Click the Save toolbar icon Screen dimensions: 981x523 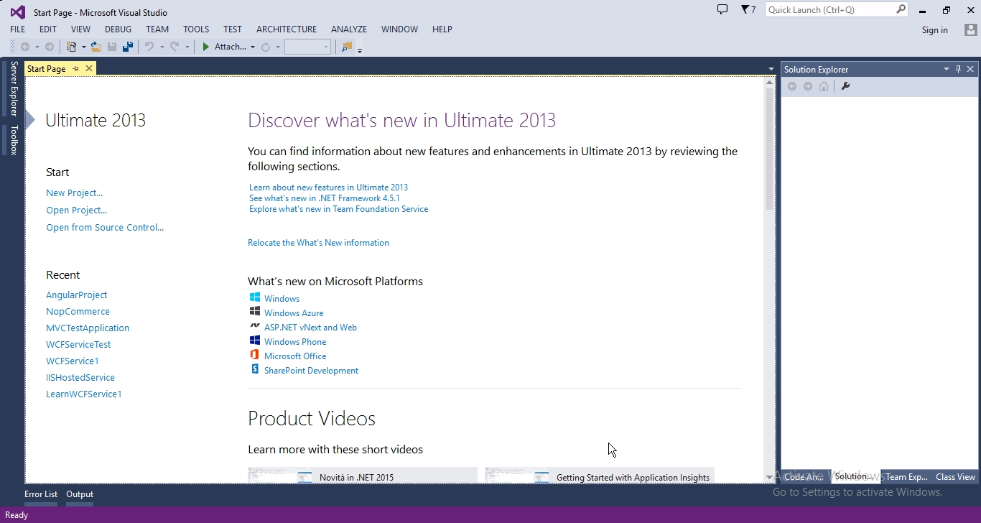[112, 46]
